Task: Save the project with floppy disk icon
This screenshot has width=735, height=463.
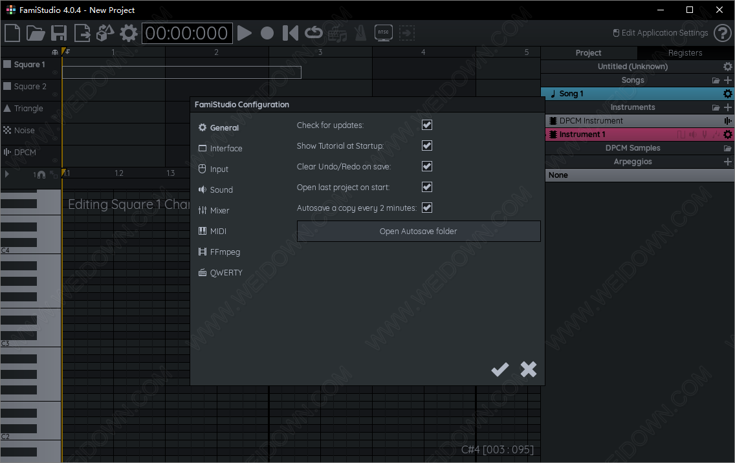Action: tap(59, 33)
